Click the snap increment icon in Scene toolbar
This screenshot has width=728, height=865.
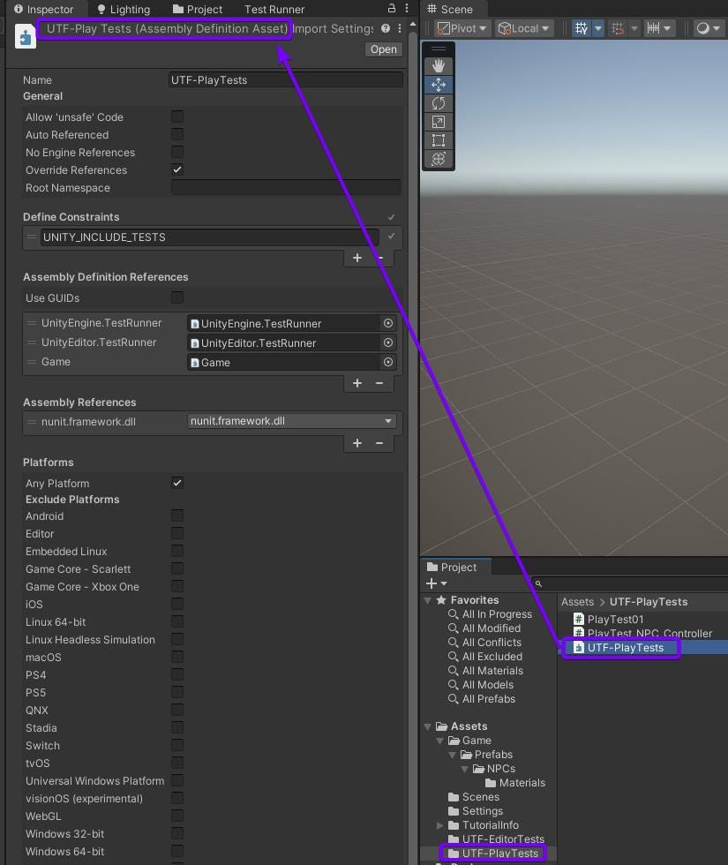click(x=618, y=28)
